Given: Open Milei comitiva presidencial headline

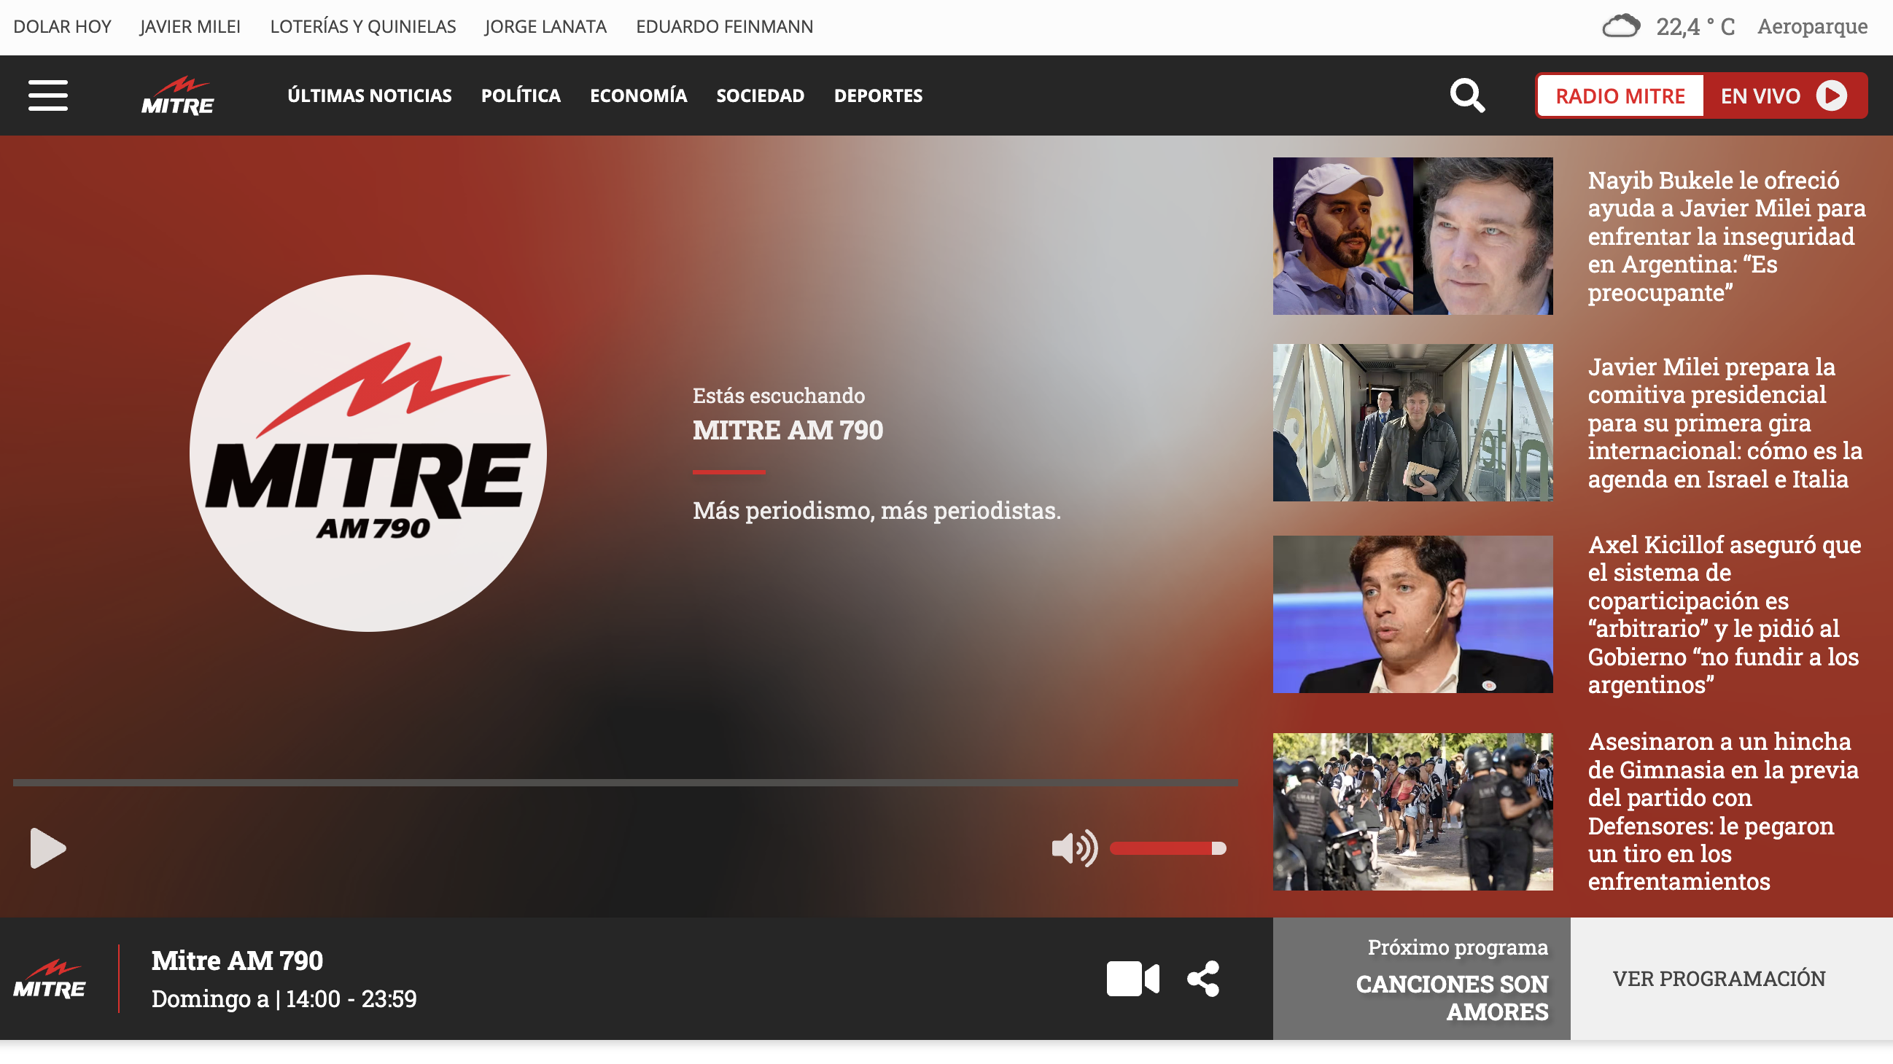Looking at the screenshot, I should tap(1725, 422).
